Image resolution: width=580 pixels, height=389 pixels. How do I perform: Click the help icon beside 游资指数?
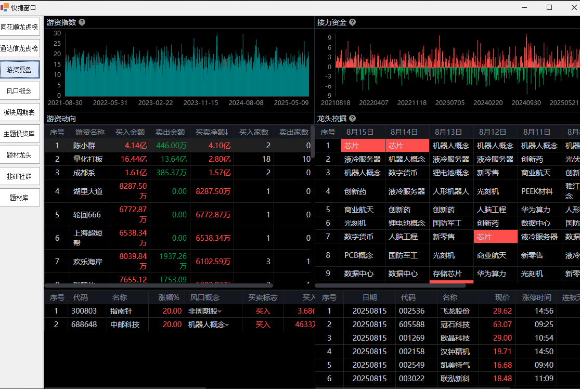[82, 22]
